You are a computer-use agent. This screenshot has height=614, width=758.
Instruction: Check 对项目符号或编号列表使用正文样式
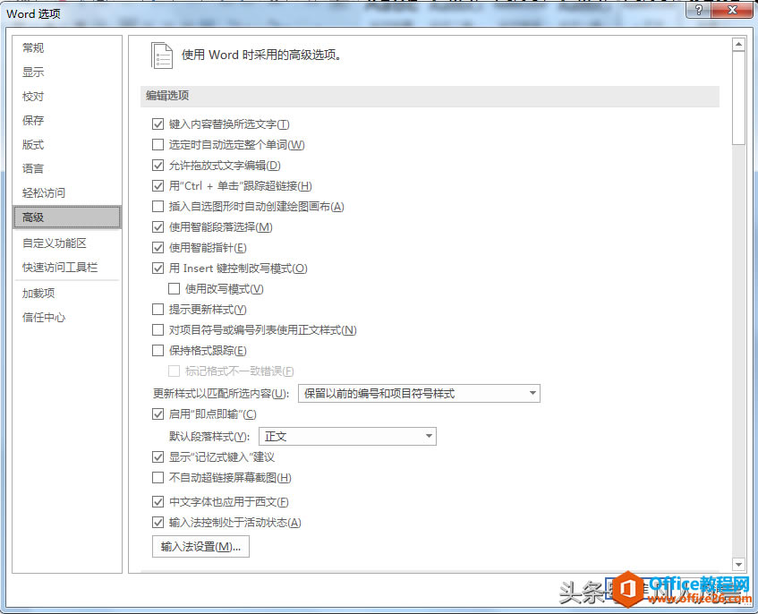[x=158, y=329]
